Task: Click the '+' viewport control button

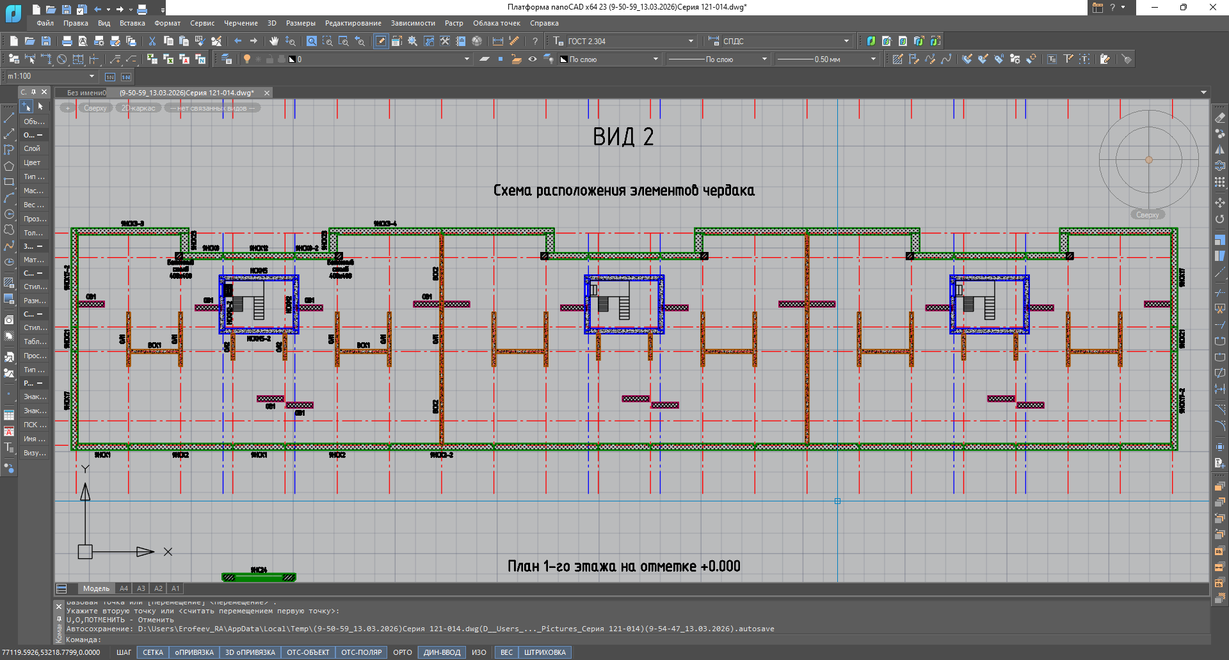Action: pos(68,108)
